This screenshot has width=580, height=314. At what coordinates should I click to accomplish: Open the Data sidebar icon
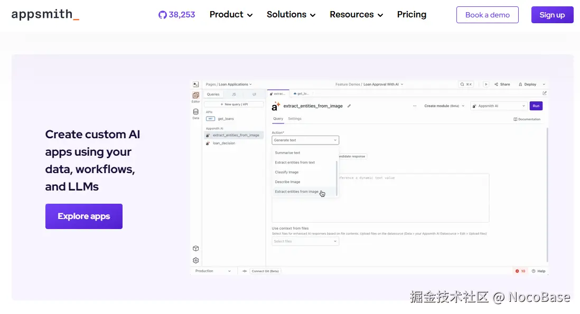point(195,114)
